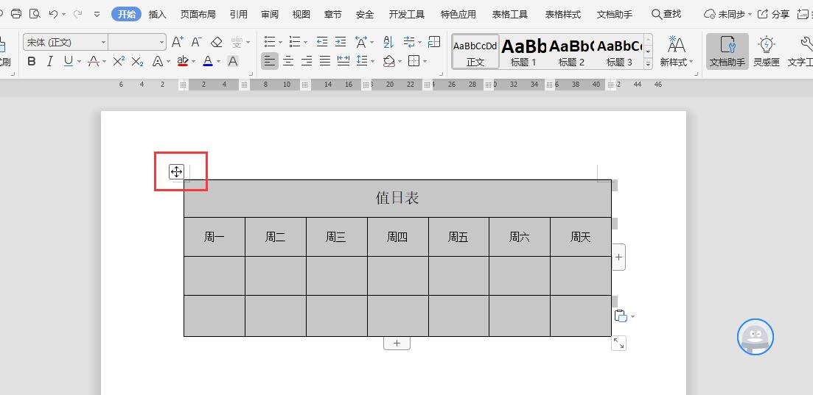Toggle strikethrough text
The height and width of the screenshot is (395, 813).
(94, 62)
